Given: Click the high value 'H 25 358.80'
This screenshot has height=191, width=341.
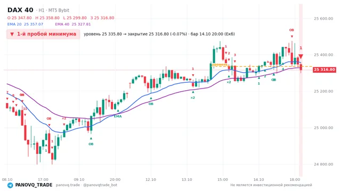Looking at the screenshot, I should (x=47, y=18).
